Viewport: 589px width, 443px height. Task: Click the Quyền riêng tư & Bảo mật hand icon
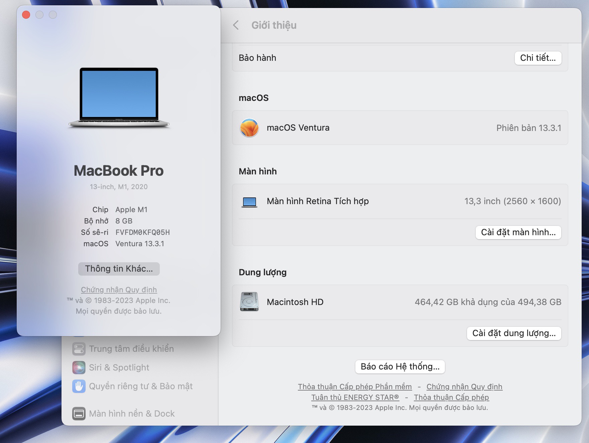coord(79,386)
